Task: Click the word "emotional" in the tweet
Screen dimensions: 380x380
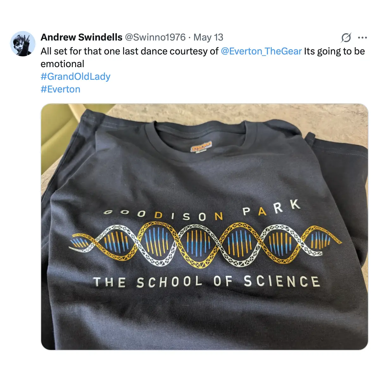Action: 62,64
